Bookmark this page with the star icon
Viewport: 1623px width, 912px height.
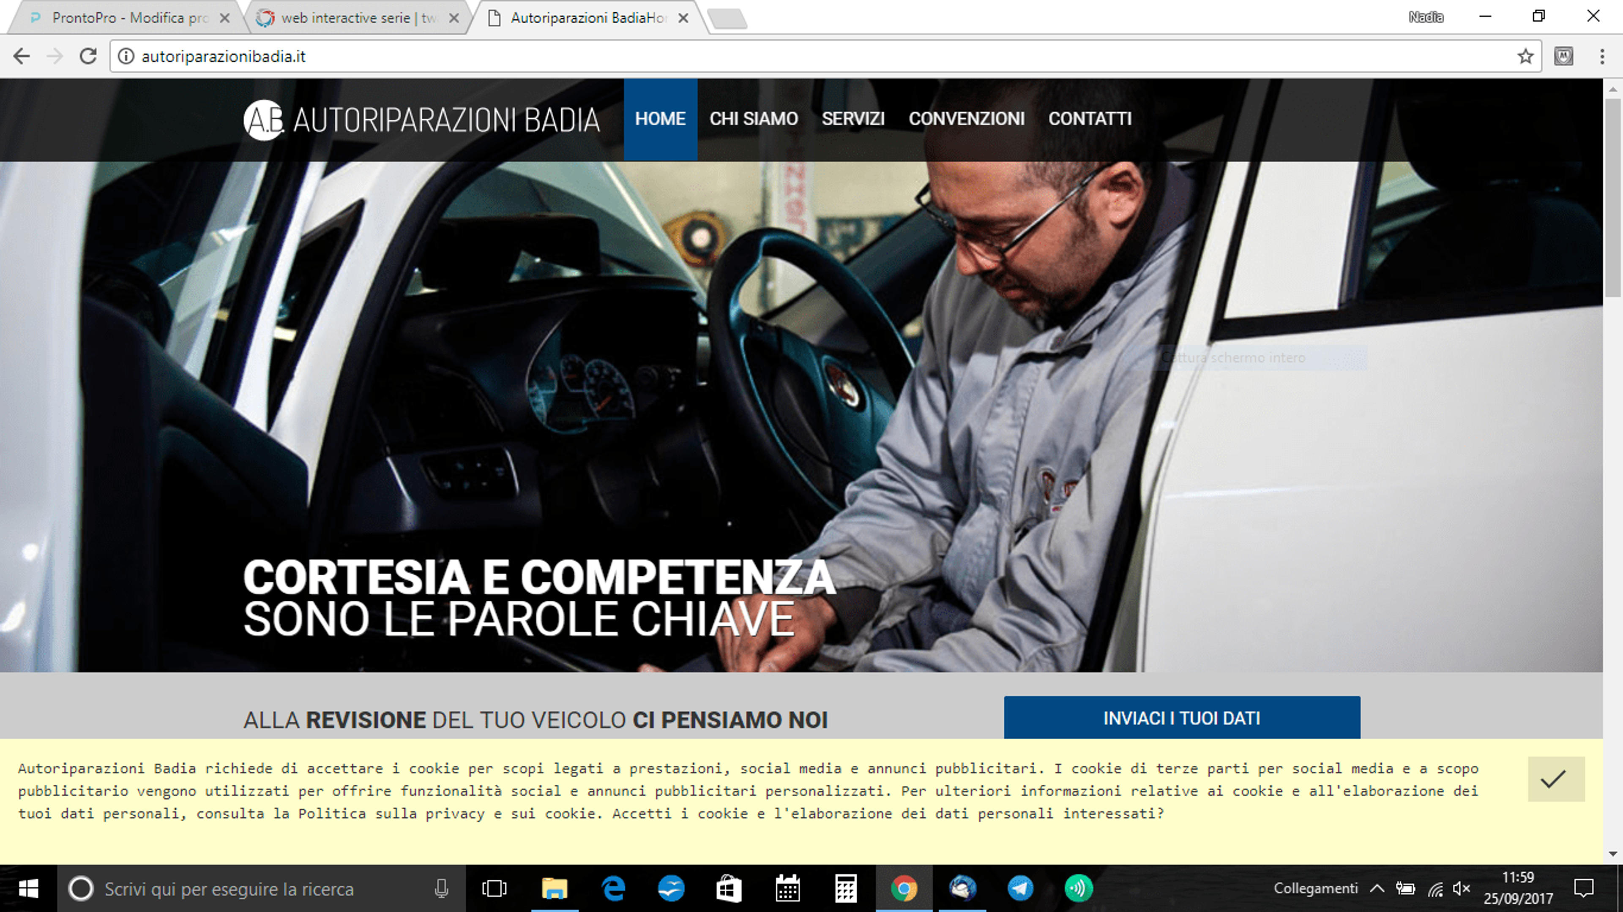click(1525, 56)
